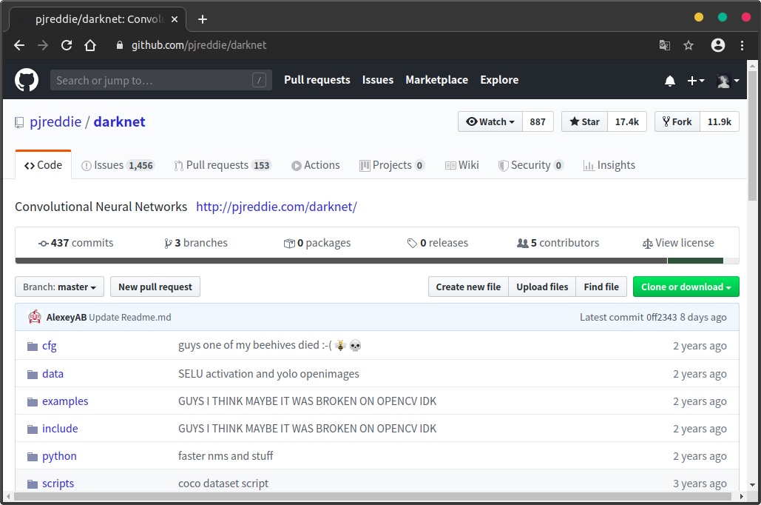The height and width of the screenshot is (505, 761).
Task: Click the GitHub octocat logo
Action: [x=26, y=80]
